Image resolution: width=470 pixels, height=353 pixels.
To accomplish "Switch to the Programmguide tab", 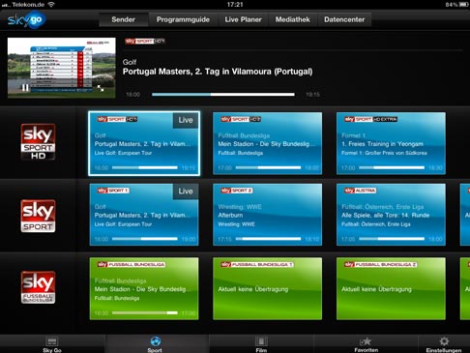I will coord(183,19).
